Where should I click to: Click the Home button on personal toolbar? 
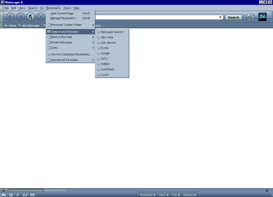click(x=10, y=26)
